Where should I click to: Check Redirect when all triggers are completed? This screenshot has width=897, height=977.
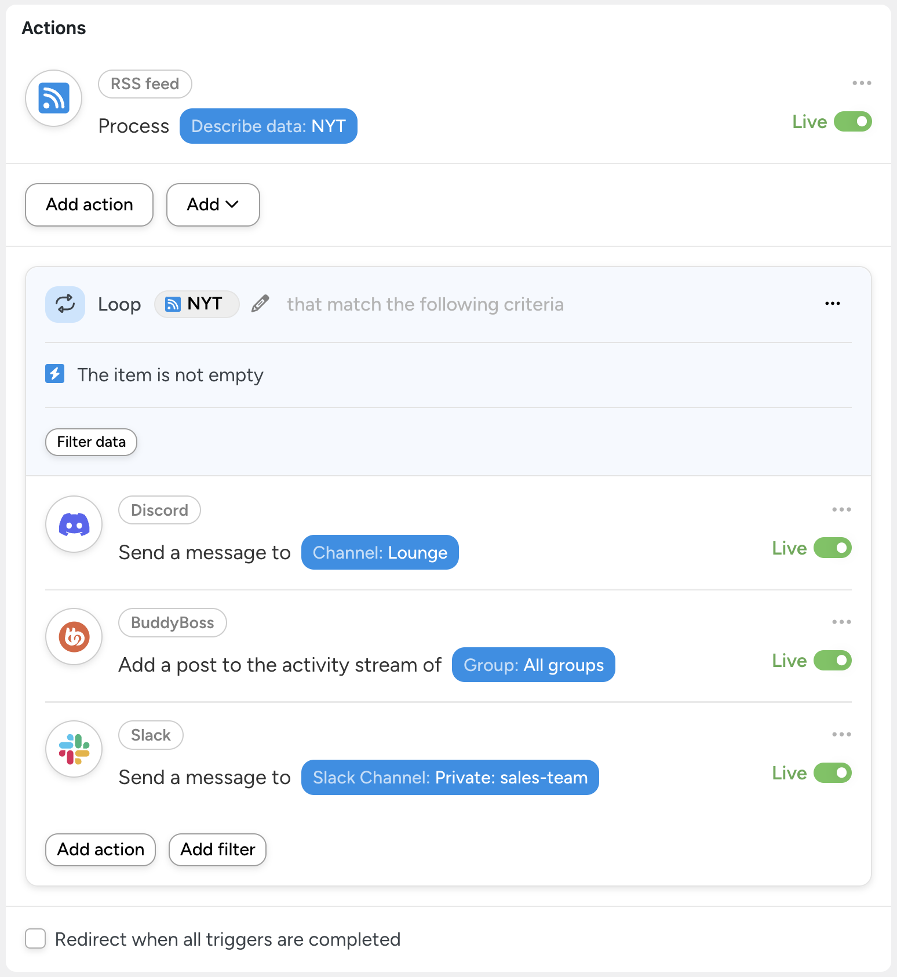coord(36,939)
